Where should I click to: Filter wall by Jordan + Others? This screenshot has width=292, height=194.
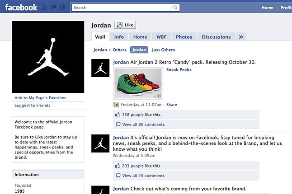(110, 50)
